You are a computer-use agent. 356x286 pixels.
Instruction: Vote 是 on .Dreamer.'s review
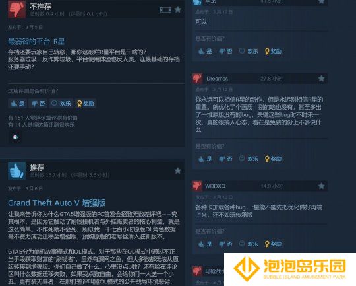click(205, 159)
